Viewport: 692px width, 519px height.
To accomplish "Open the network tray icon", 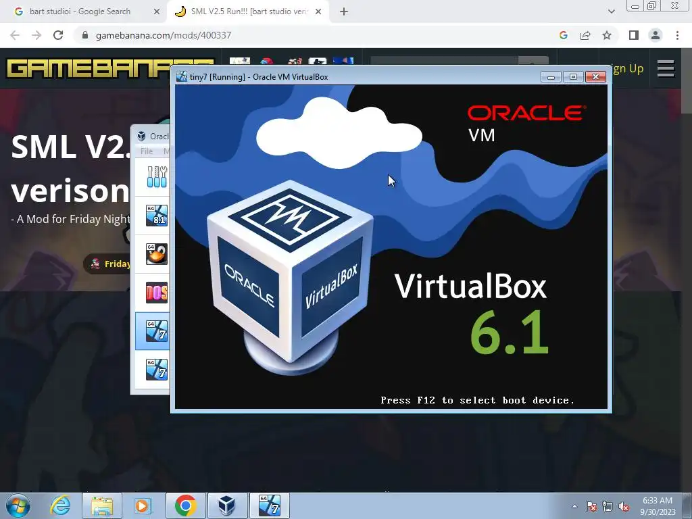I will click(x=608, y=506).
